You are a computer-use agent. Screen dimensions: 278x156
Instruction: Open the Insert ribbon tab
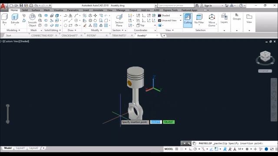click(86, 10)
